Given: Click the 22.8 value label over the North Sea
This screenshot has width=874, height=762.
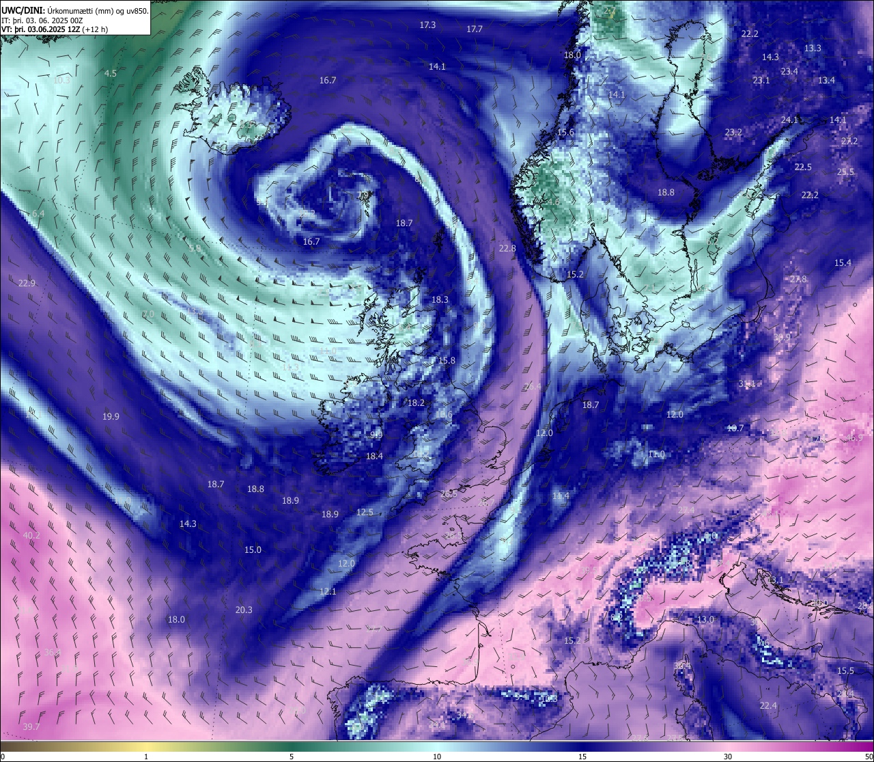Looking at the screenshot, I should (507, 249).
